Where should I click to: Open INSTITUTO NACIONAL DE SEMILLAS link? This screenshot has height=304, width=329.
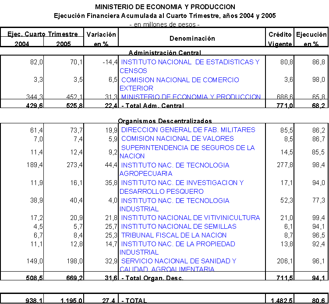click(179, 227)
